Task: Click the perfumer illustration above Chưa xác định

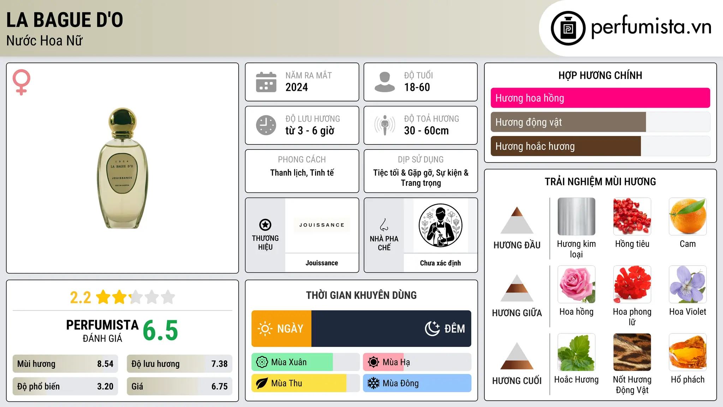Action: click(440, 225)
